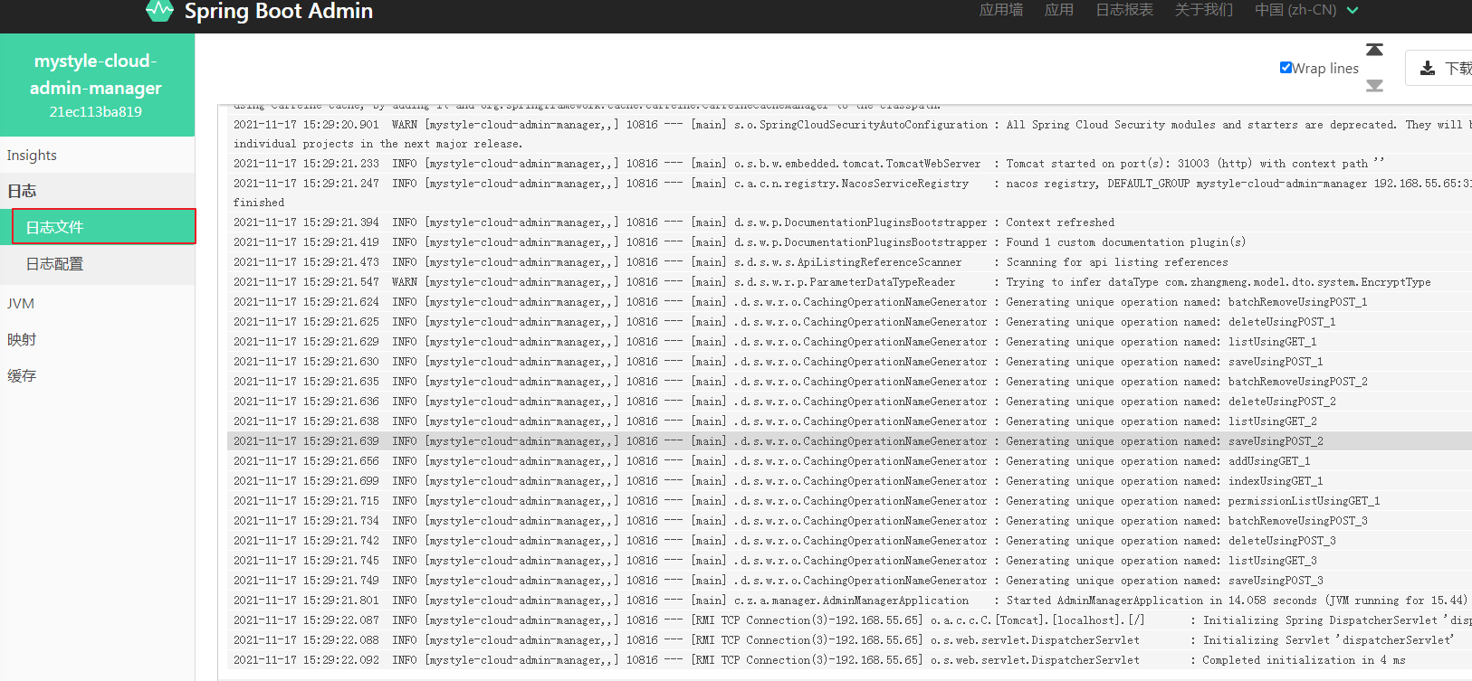Open 应用 in top navigation
Viewport: 1472px width, 681px height.
(x=1058, y=10)
